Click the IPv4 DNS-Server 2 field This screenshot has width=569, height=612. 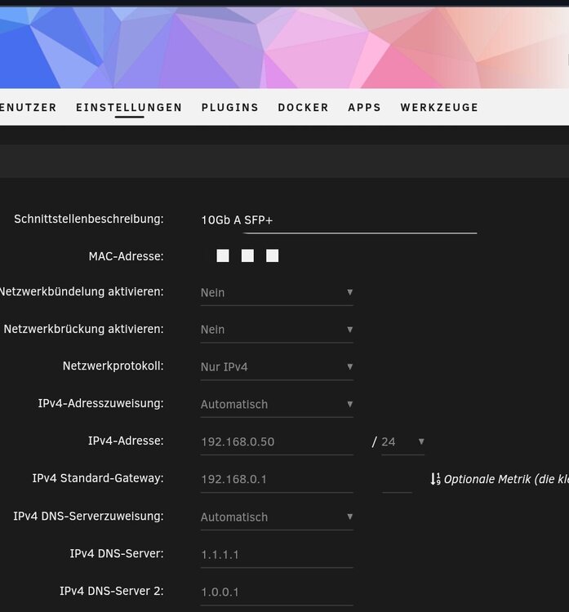277,592
